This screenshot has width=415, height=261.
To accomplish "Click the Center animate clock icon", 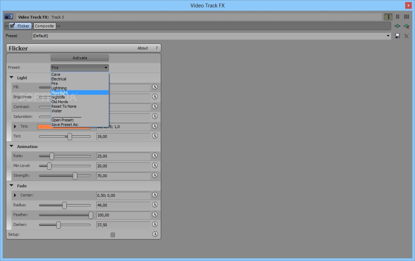I will coord(155,195).
